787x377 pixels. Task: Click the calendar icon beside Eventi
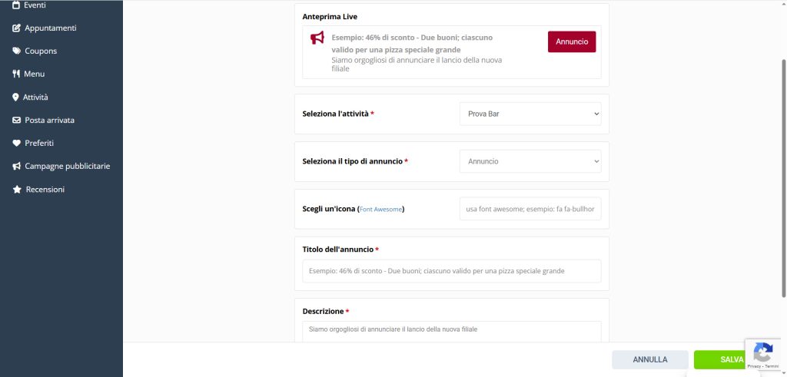tap(17, 5)
